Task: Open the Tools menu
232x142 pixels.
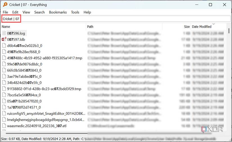Action: pyautogui.click(x=75, y=12)
